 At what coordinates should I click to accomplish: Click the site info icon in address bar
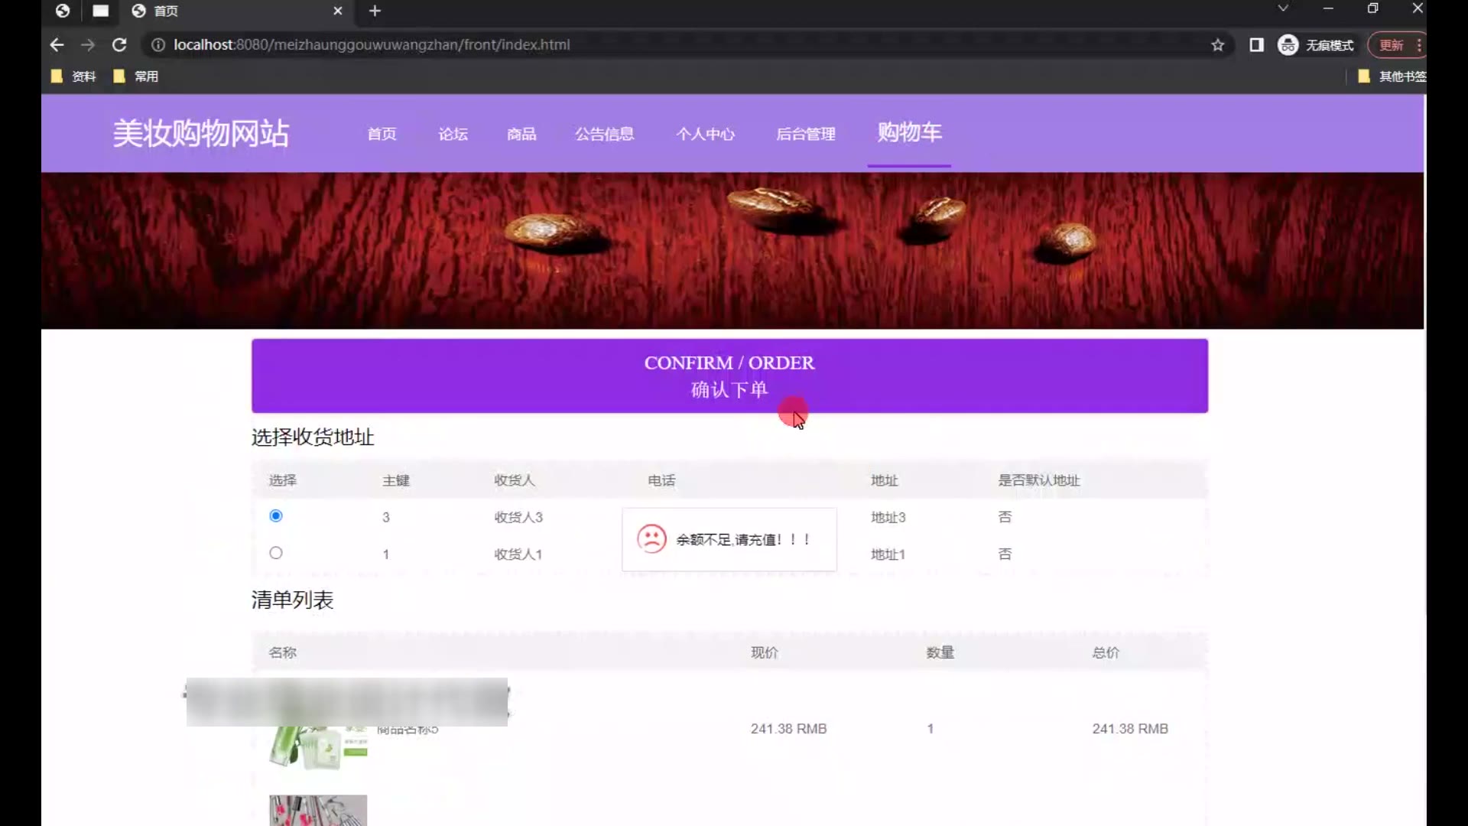point(158,45)
